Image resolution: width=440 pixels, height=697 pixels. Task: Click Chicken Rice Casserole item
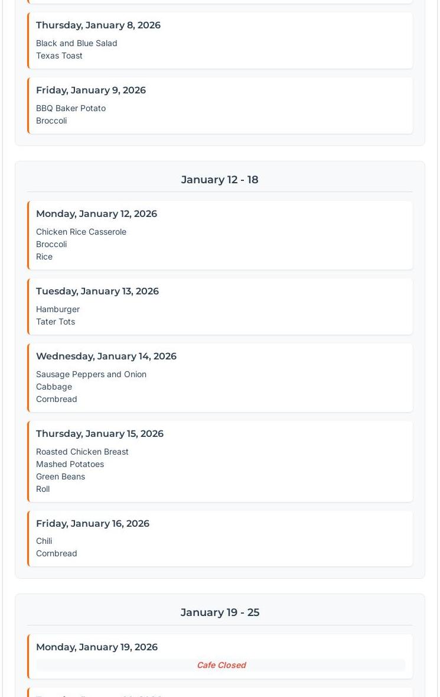click(x=81, y=232)
